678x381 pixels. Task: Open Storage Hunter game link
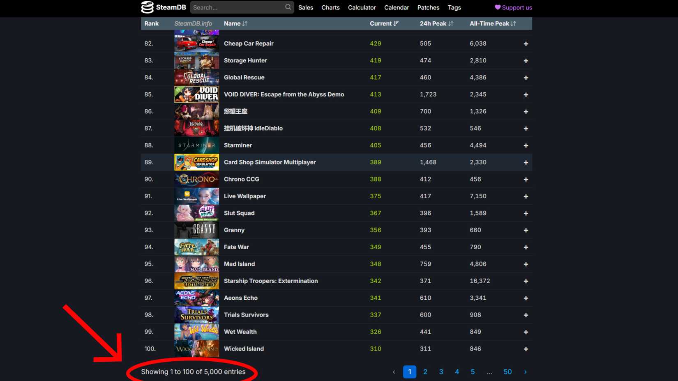[x=245, y=60]
